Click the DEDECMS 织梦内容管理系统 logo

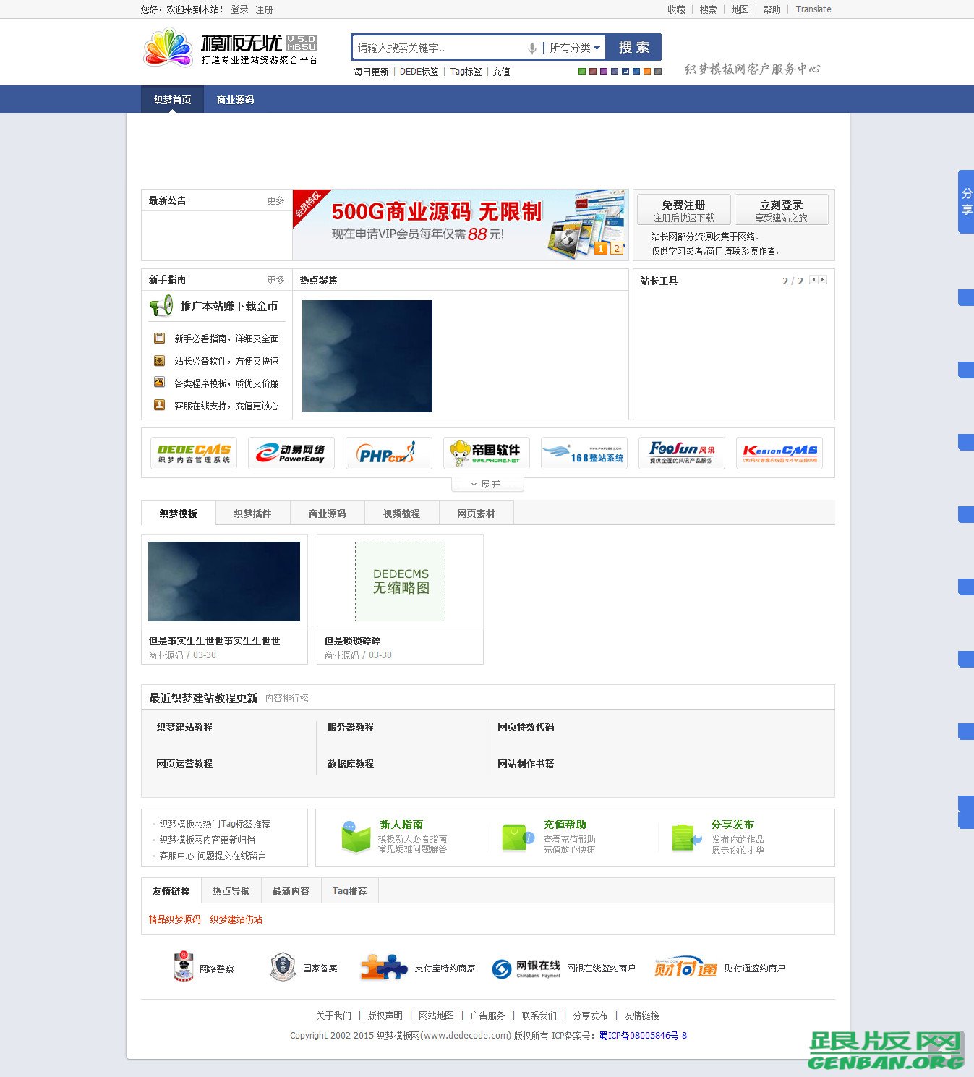coord(193,453)
